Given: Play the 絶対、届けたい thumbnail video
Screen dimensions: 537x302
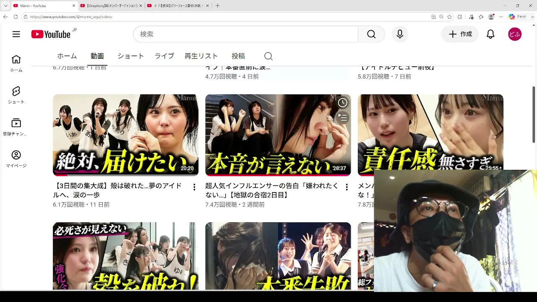Looking at the screenshot, I should 125,135.
